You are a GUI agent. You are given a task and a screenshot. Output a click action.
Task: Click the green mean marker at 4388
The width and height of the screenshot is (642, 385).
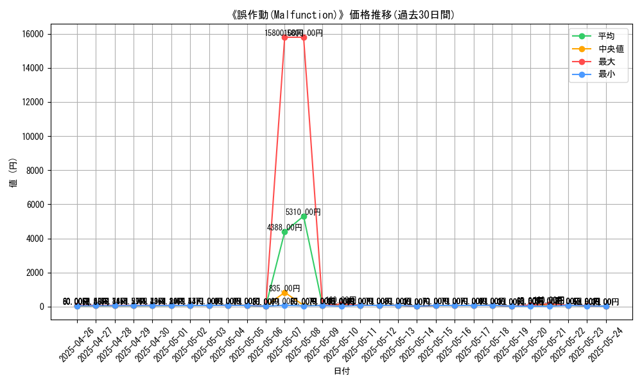[284, 232]
